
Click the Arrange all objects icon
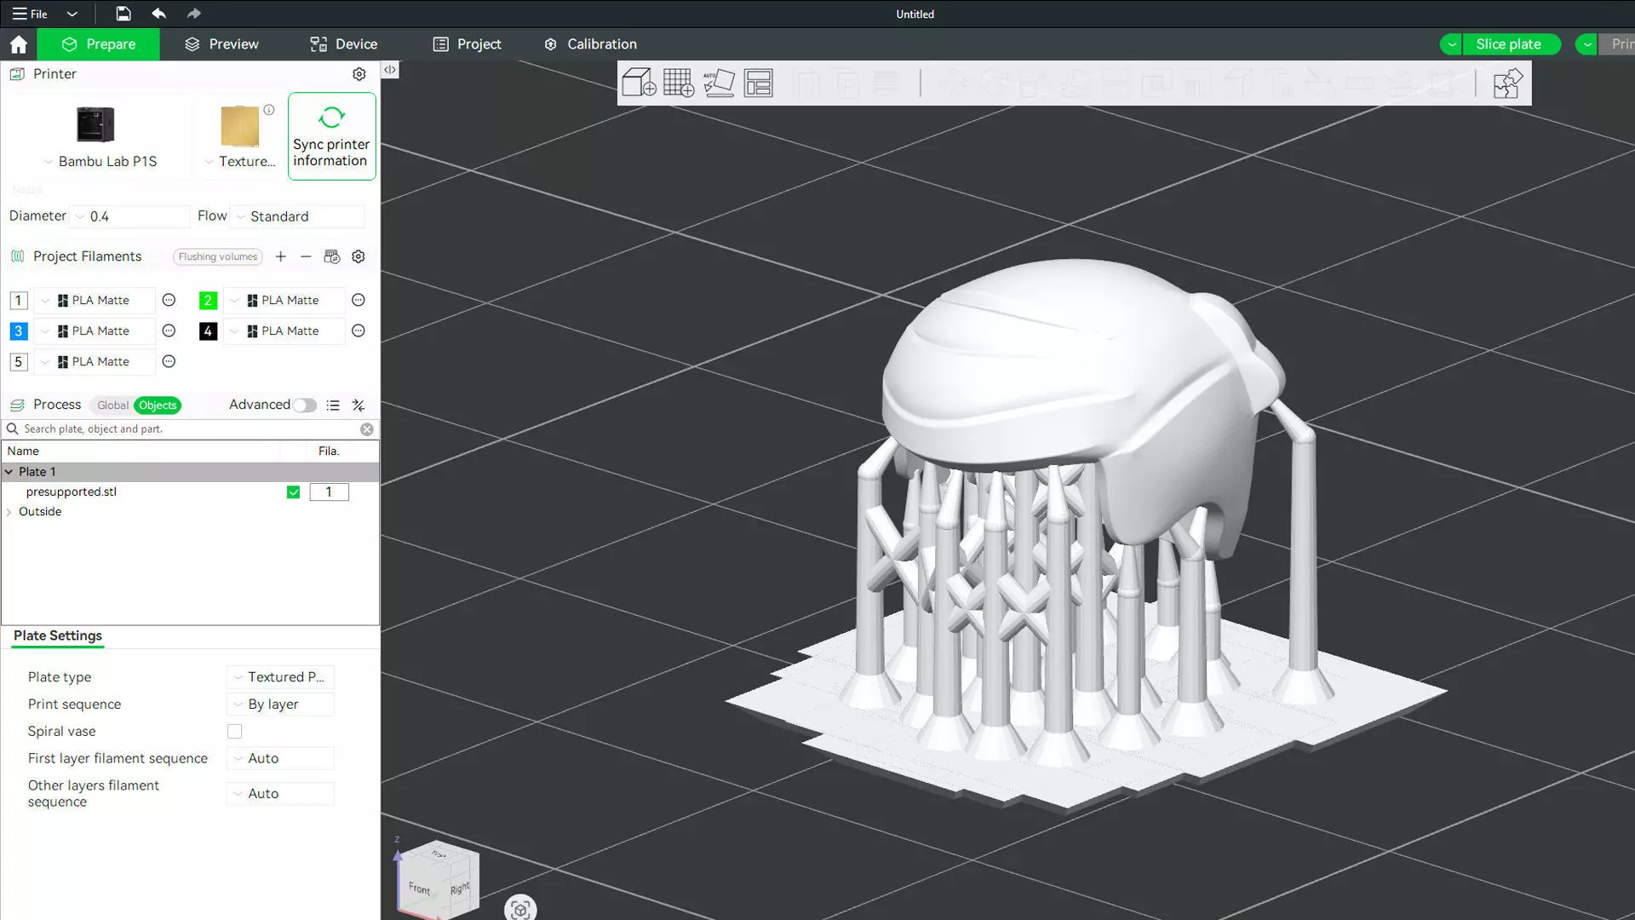758,83
